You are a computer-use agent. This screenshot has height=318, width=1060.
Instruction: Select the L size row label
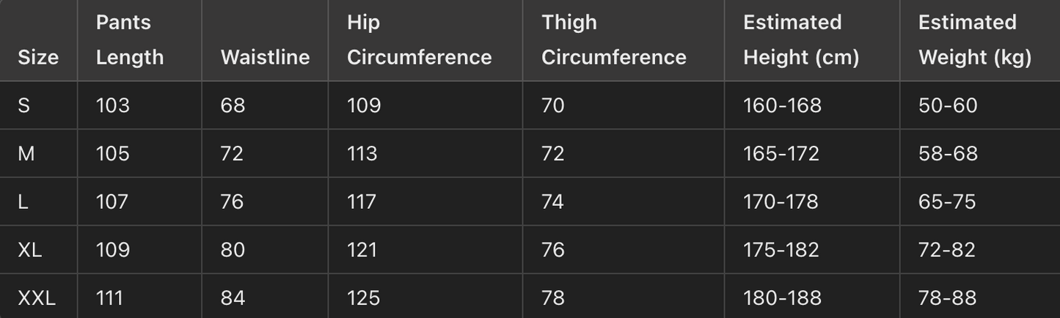[x=23, y=201]
